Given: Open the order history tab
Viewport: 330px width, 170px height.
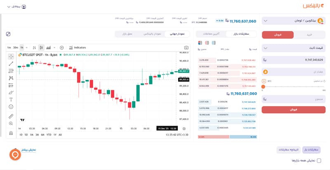Looking at the screenshot, I should pos(288,150).
